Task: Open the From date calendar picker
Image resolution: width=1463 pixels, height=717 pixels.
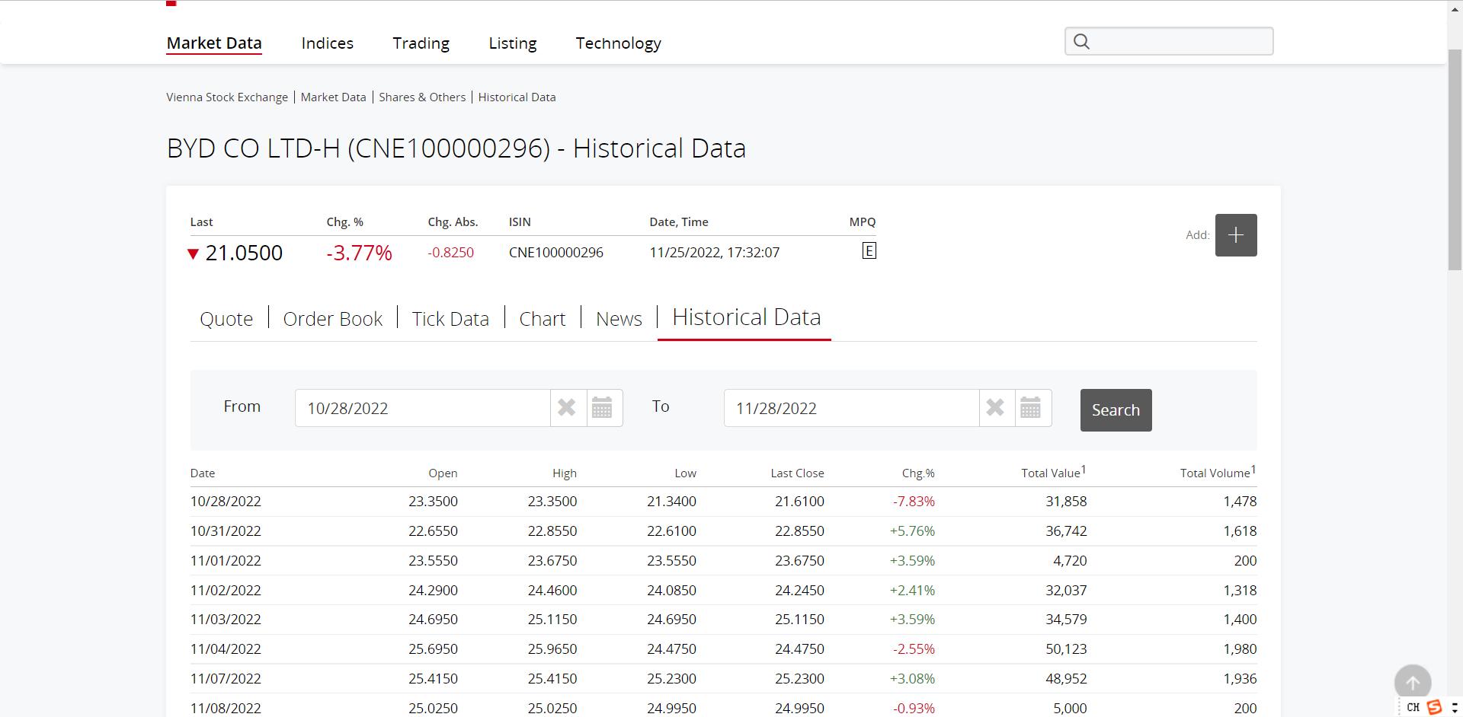Action: point(603,408)
